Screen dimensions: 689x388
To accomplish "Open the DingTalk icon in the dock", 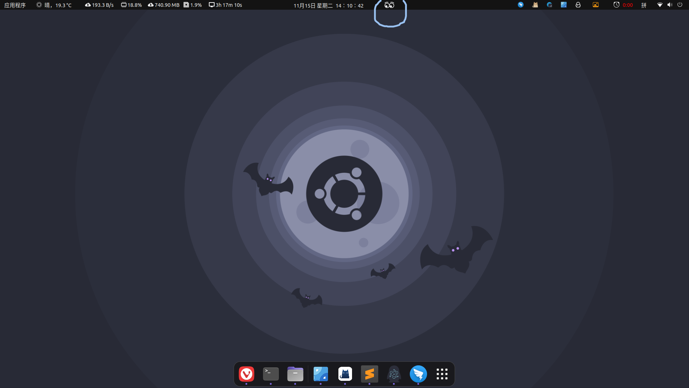I will pyautogui.click(x=418, y=374).
